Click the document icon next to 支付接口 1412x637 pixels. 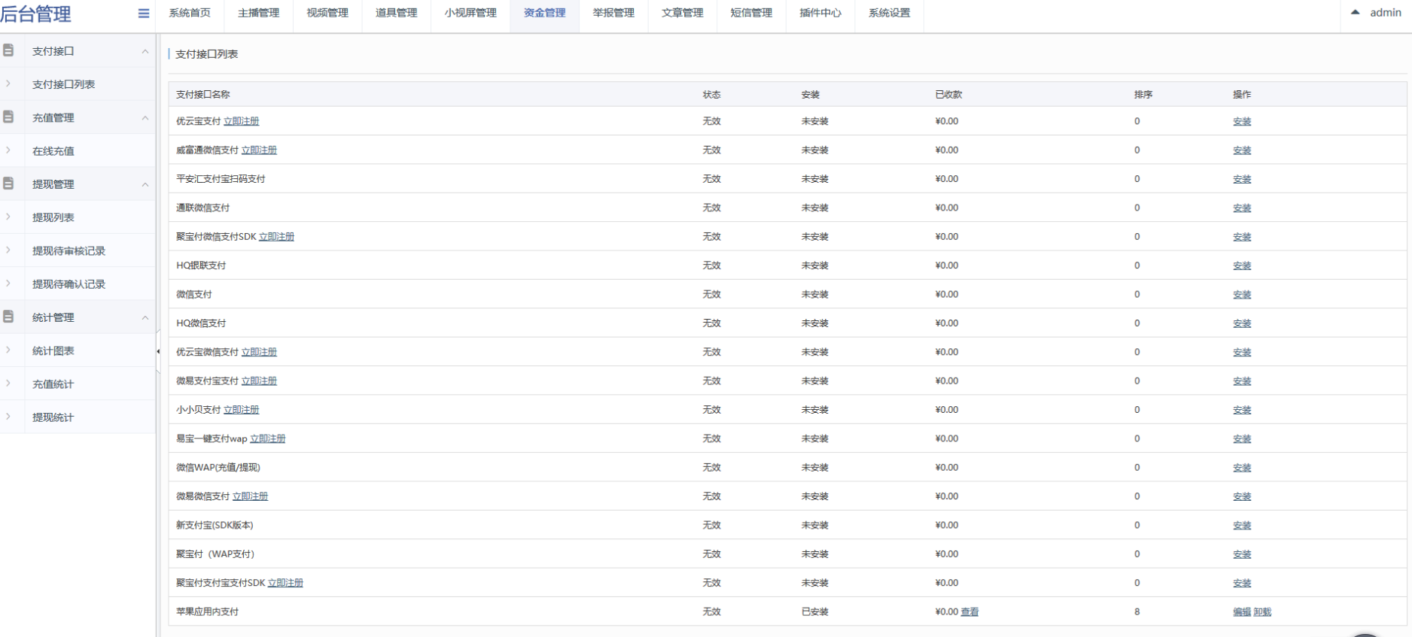click(x=8, y=50)
